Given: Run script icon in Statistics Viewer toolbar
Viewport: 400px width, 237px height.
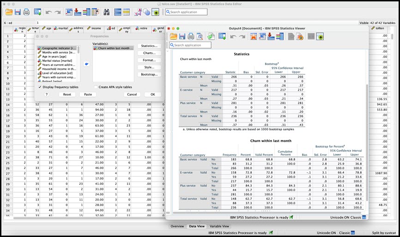Looking at the screenshot, I should (300, 36).
